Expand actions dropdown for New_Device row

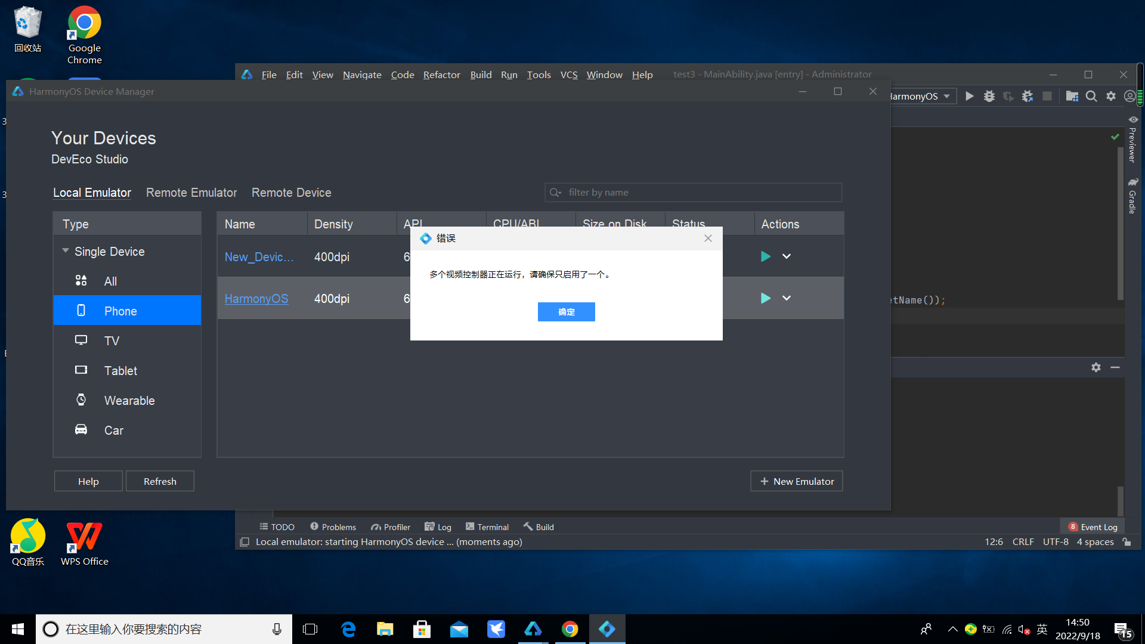[787, 256]
